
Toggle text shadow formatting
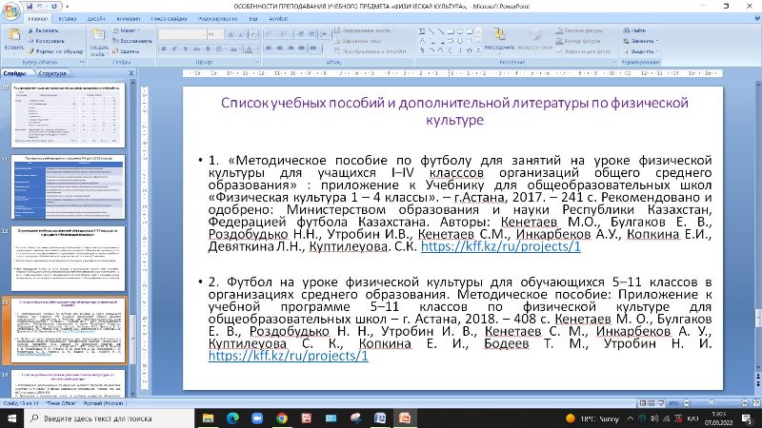[208, 49]
